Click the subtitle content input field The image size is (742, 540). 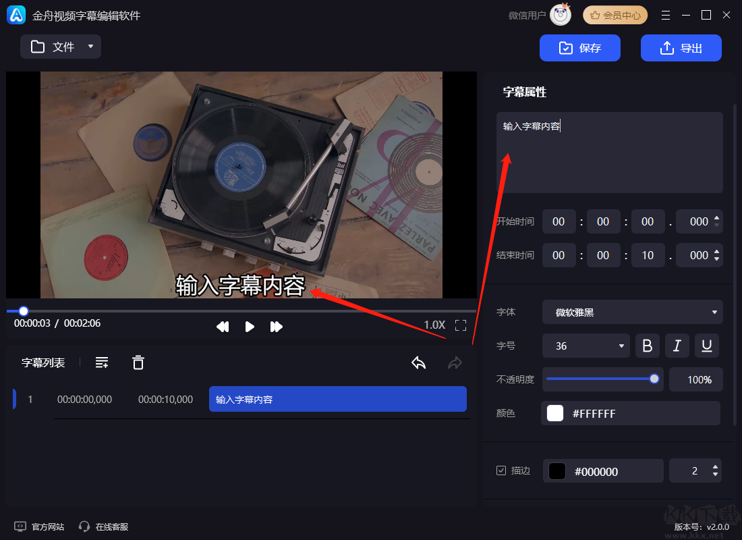coord(609,153)
